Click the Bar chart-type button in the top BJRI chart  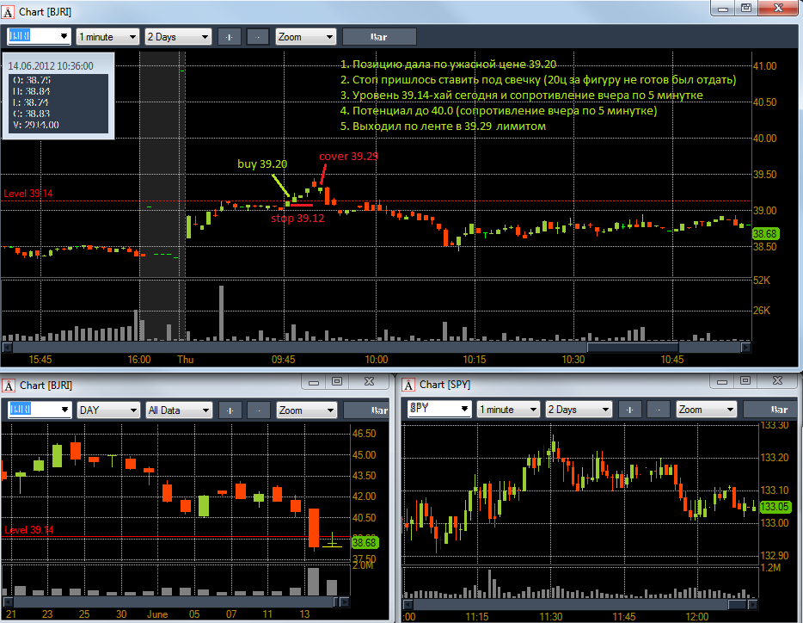pos(379,36)
